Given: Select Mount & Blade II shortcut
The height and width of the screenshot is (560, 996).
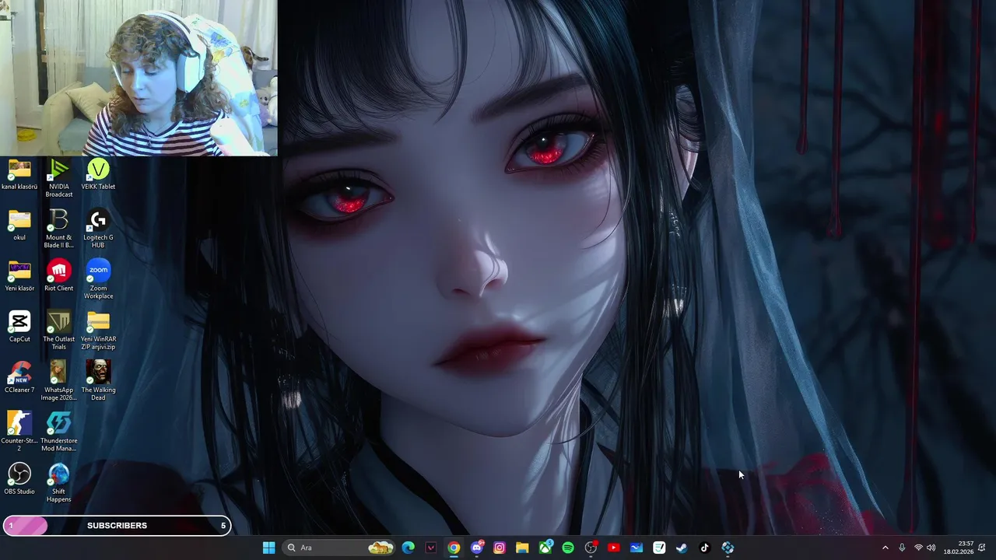Looking at the screenshot, I should point(59,229).
